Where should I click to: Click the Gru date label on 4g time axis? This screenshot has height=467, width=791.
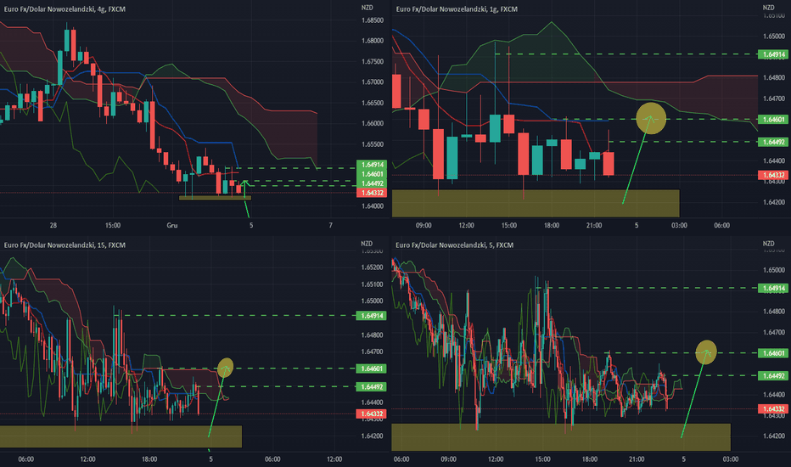coord(172,226)
